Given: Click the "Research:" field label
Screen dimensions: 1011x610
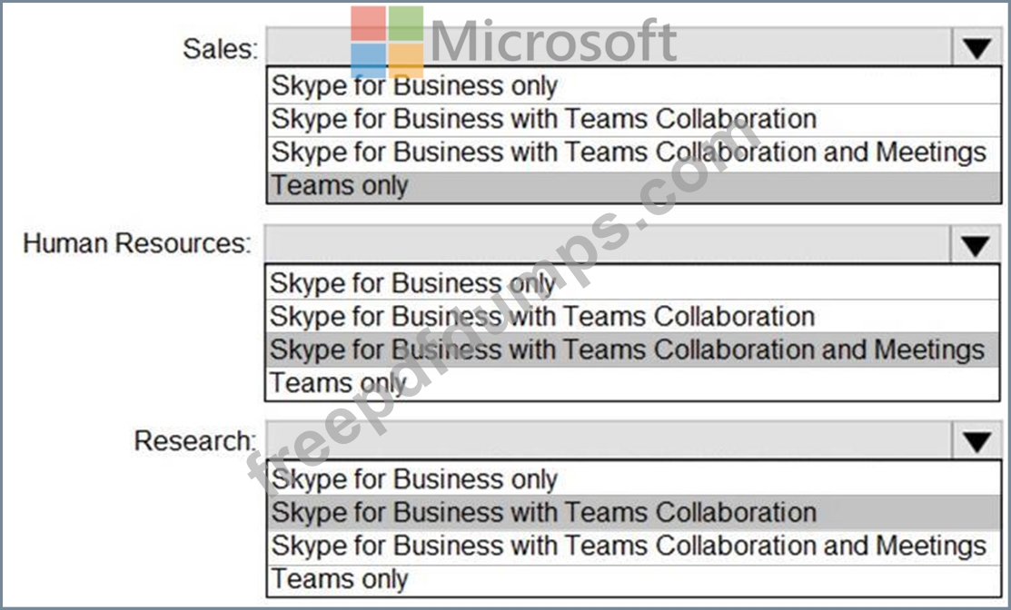Looking at the screenshot, I should click(x=194, y=441).
